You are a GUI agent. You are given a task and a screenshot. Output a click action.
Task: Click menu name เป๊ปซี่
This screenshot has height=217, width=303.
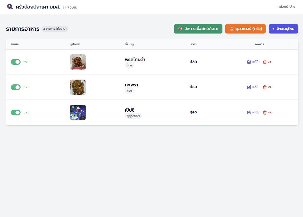tap(130, 110)
